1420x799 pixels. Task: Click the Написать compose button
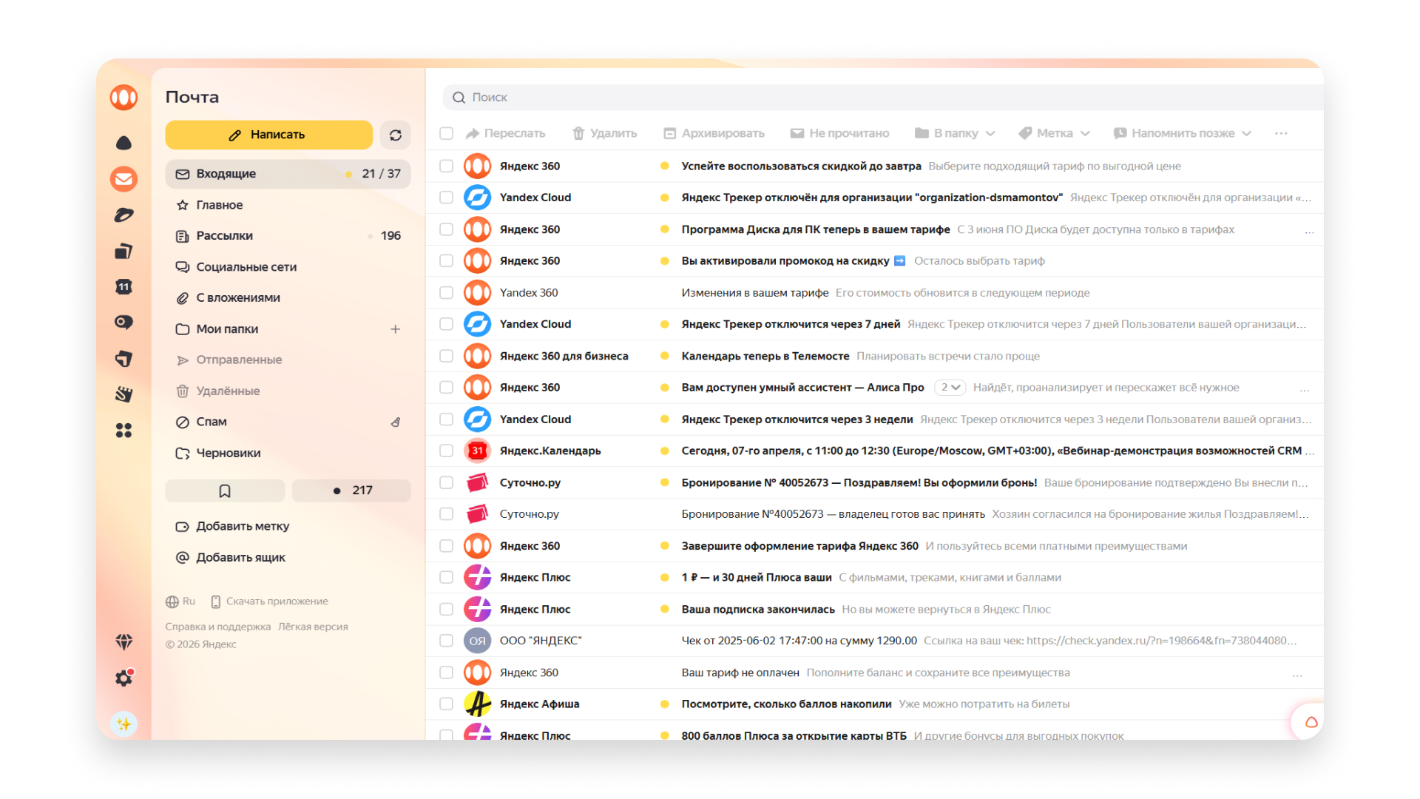pos(268,135)
